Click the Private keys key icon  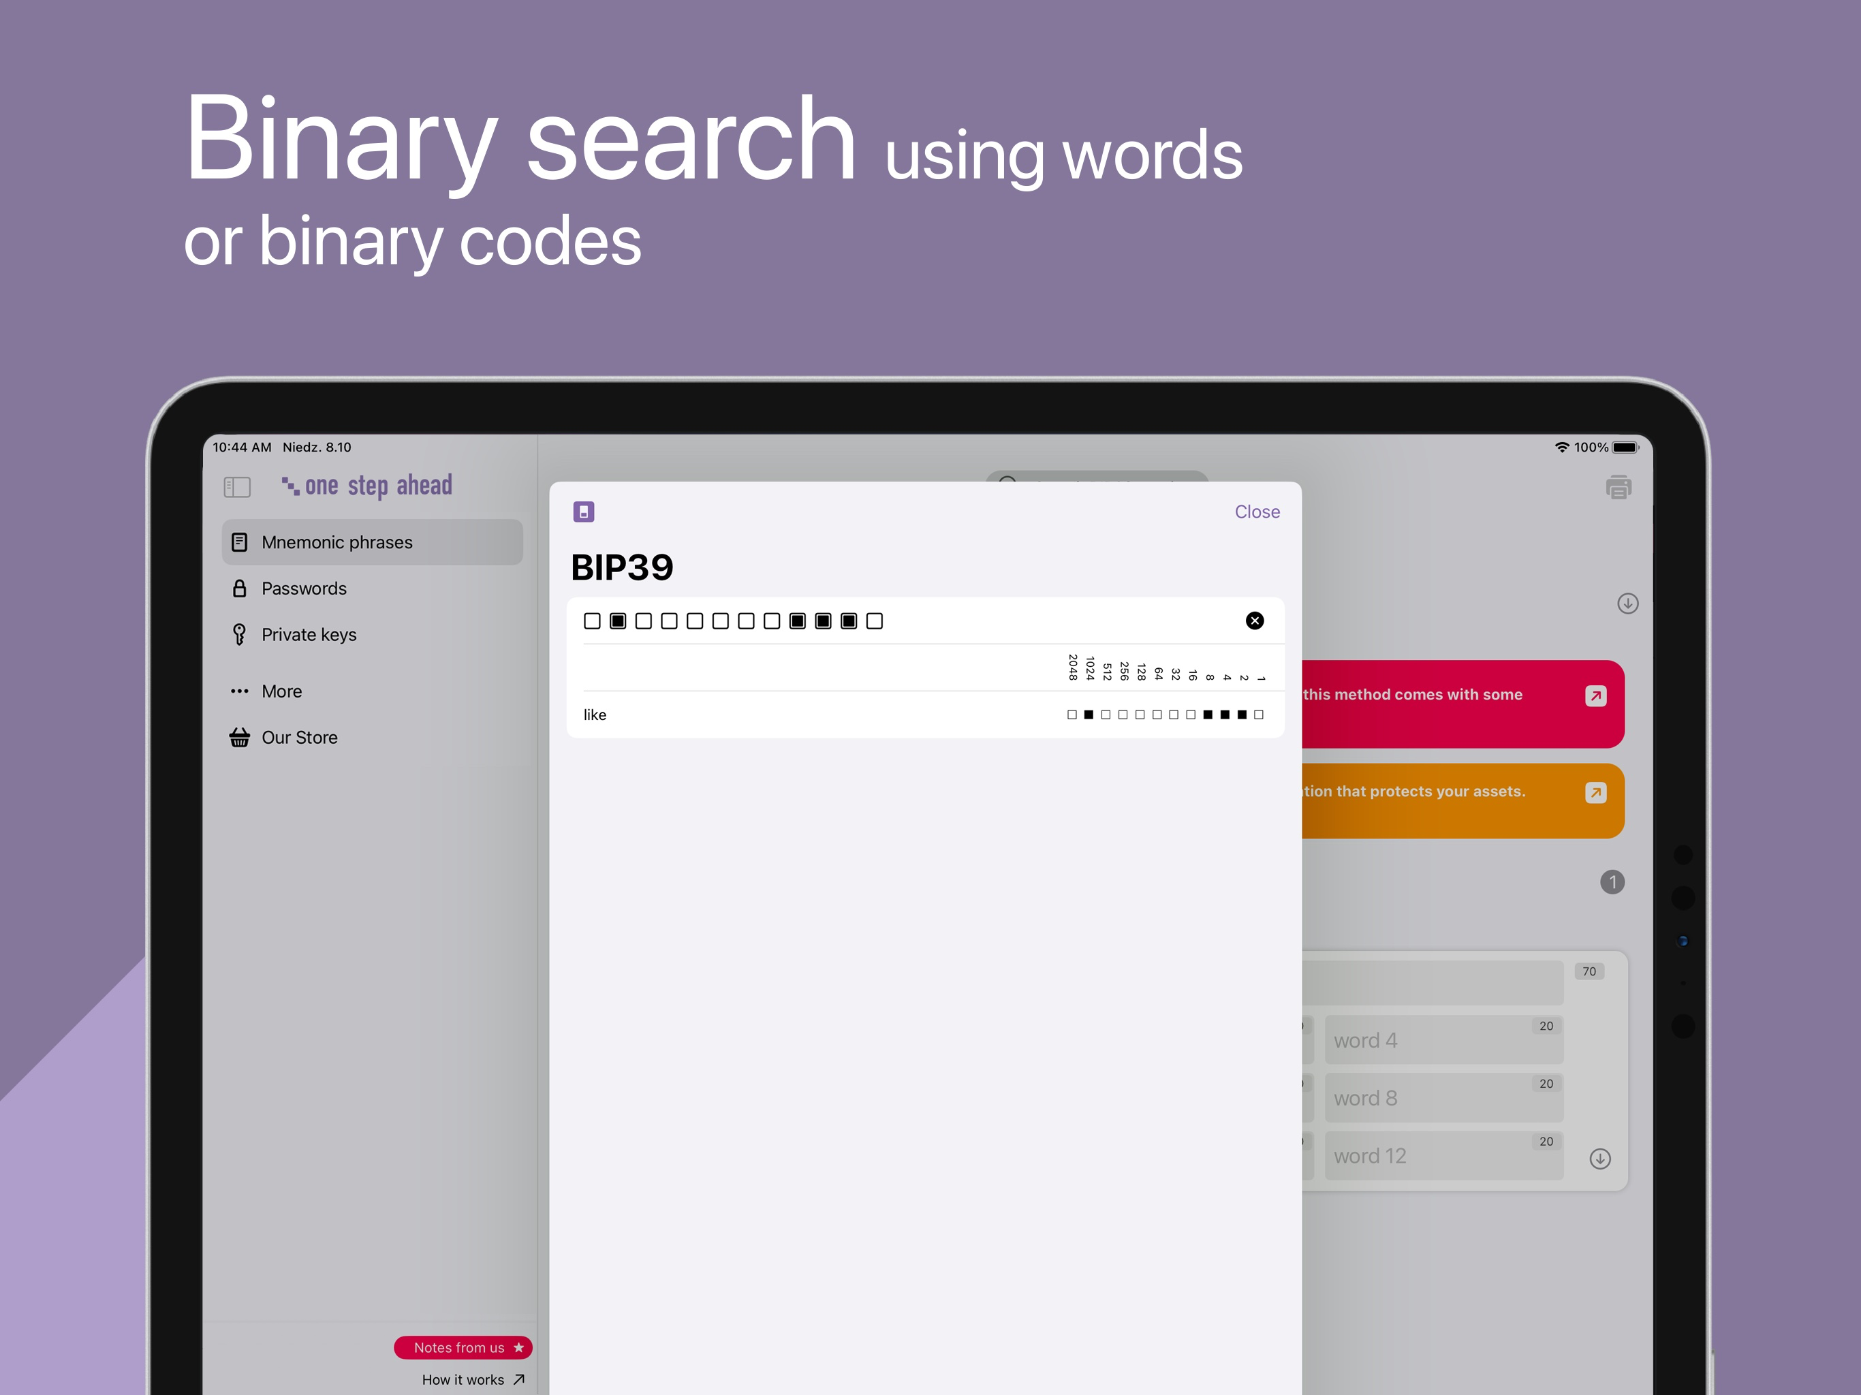pyautogui.click(x=240, y=634)
